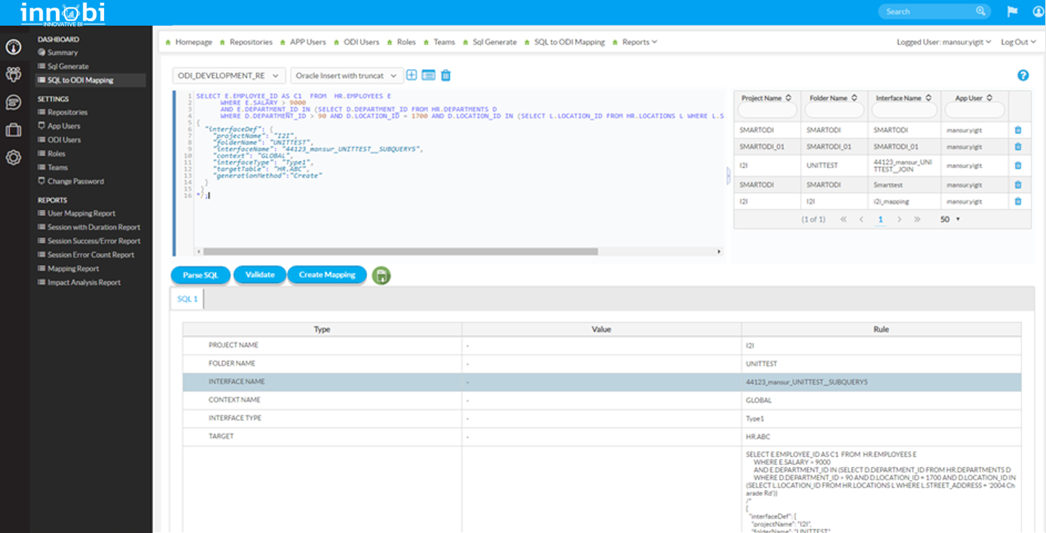This screenshot has width=1046, height=533.
Task: Click the table view icon beside the add button
Action: (x=427, y=75)
